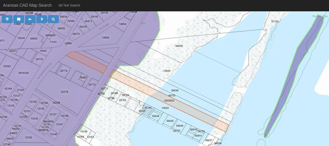Select parcel label 62164
The width and height of the screenshot is (329, 146).
coord(9,89)
